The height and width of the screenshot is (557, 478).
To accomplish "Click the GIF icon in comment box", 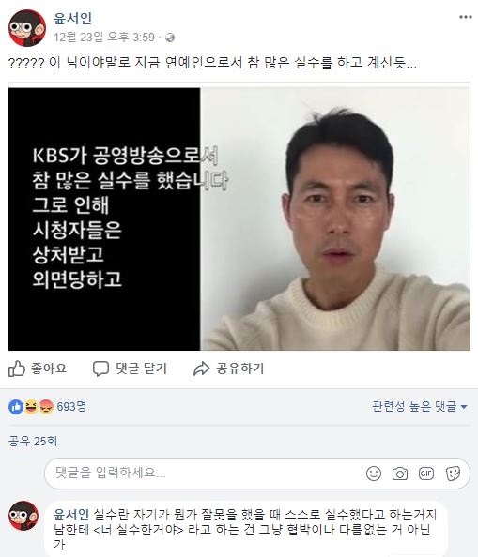I will tap(426, 474).
